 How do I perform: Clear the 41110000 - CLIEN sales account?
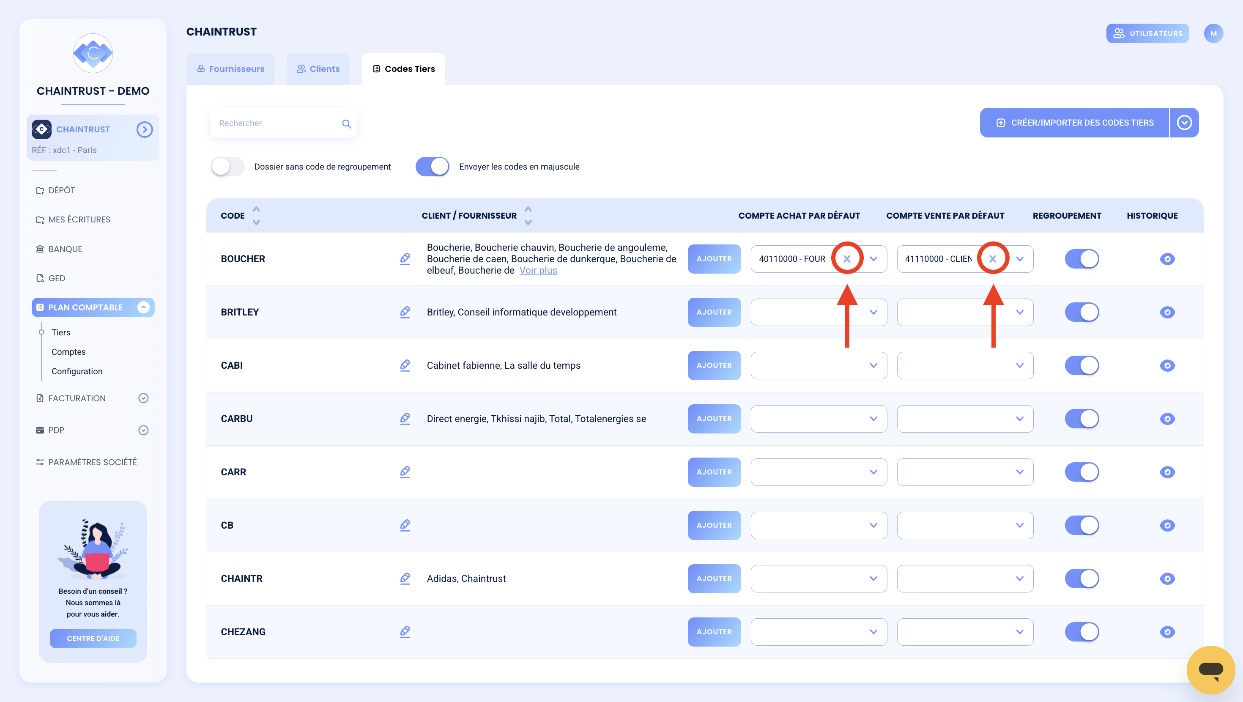[993, 259]
